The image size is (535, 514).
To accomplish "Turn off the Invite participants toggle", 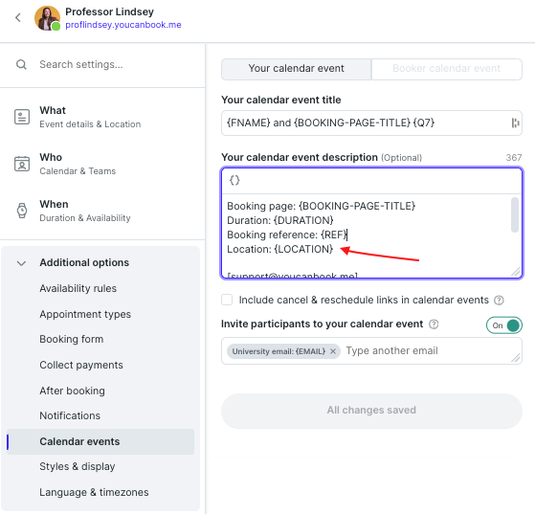I will pyautogui.click(x=504, y=325).
